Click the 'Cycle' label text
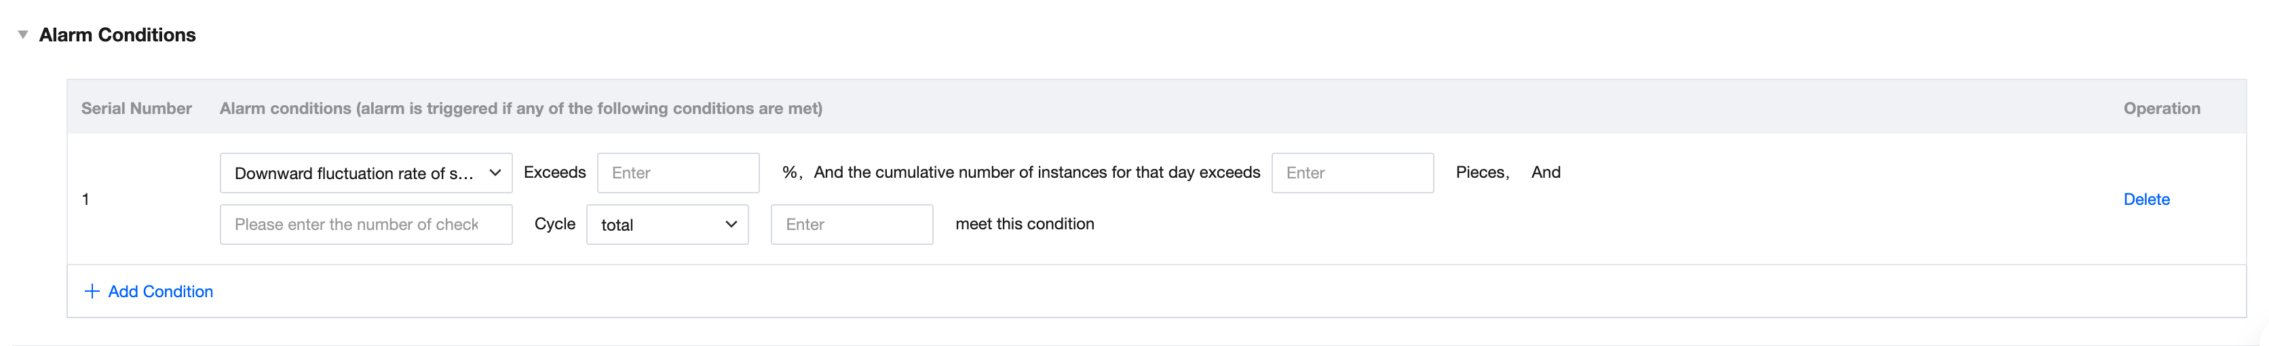This screenshot has height=346, width=2269. [554, 224]
